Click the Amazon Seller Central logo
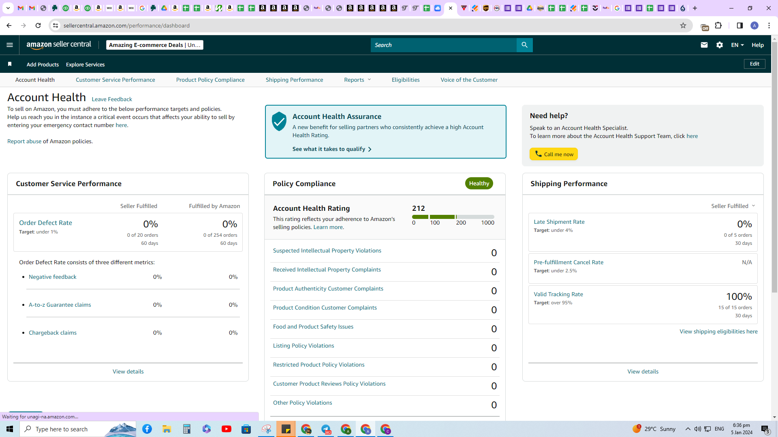 click(x=59, y=45)
